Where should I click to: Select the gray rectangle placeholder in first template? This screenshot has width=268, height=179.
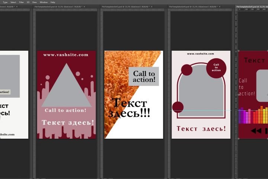(x=10, y=76)
